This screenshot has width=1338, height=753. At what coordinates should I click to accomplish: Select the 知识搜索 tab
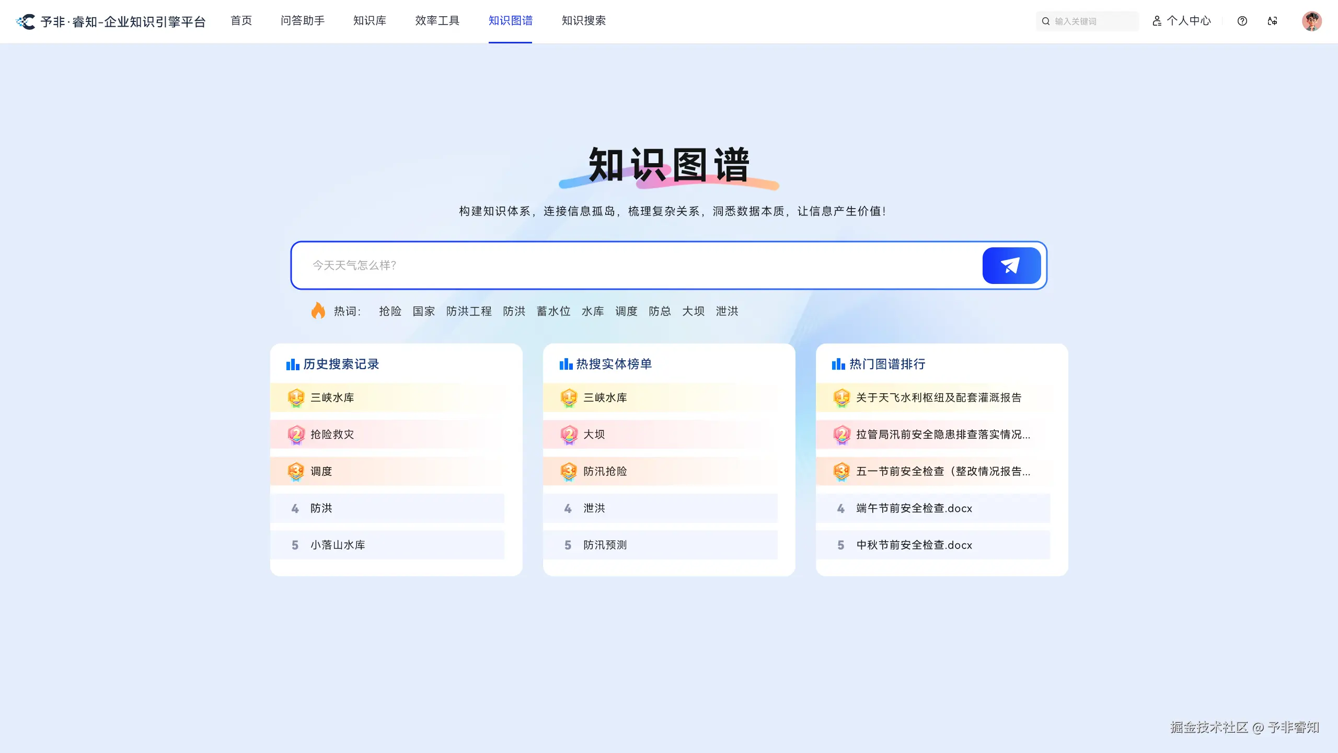pos(584,21)
